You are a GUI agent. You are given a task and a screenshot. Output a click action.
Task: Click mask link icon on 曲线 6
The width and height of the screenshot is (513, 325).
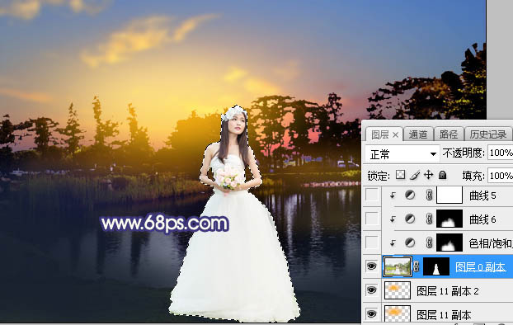pyautogui.click(x=429, y=219)
